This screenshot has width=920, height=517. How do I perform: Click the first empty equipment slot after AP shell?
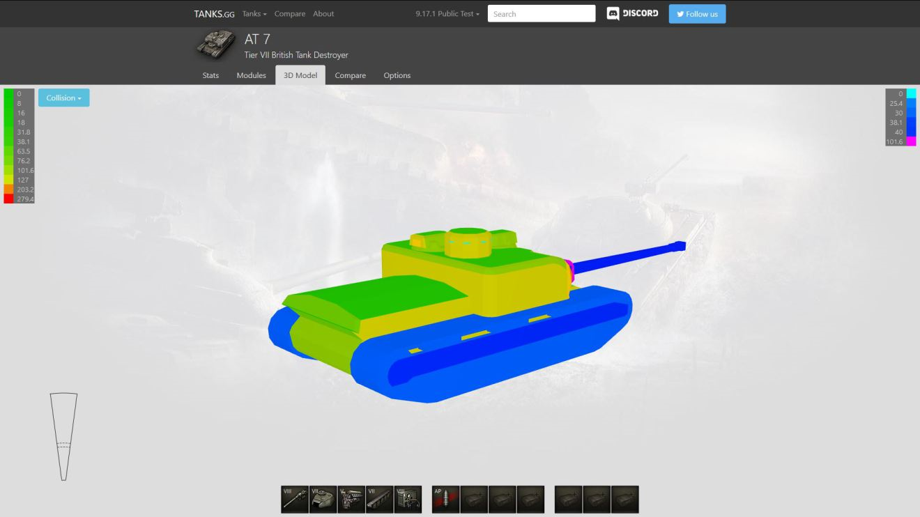click(x=474, y=500)
